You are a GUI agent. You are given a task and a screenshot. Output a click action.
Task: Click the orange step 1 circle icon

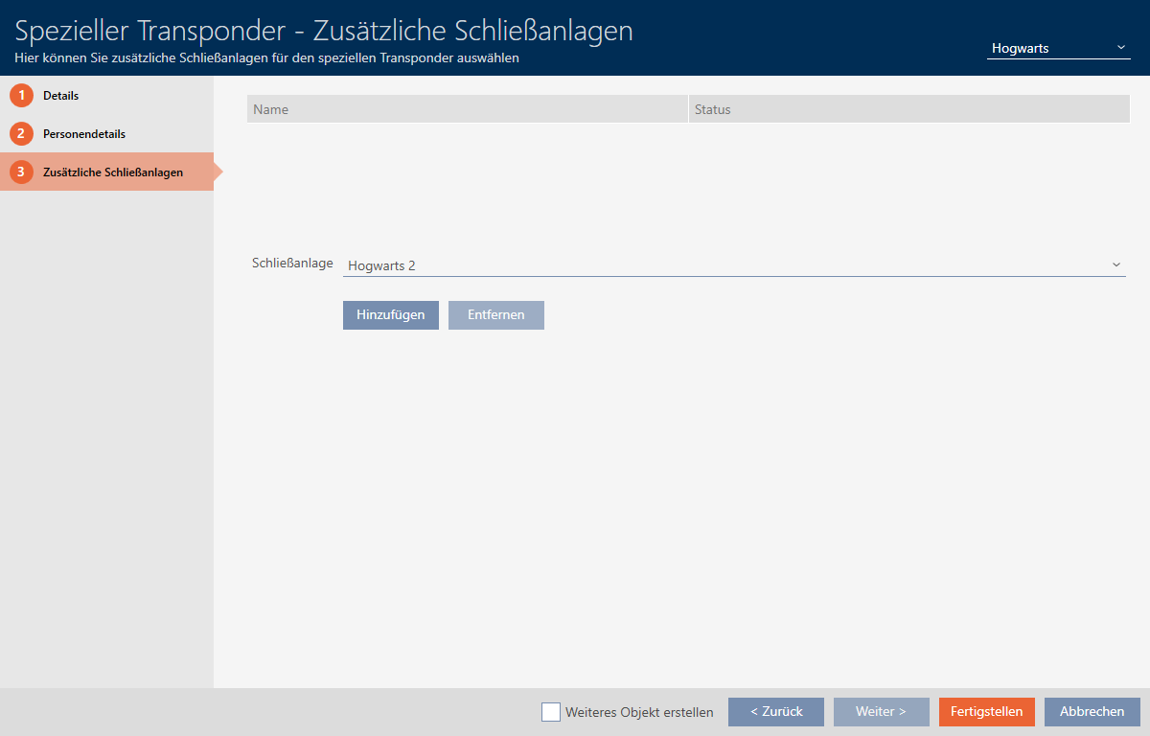coord(21,96)
